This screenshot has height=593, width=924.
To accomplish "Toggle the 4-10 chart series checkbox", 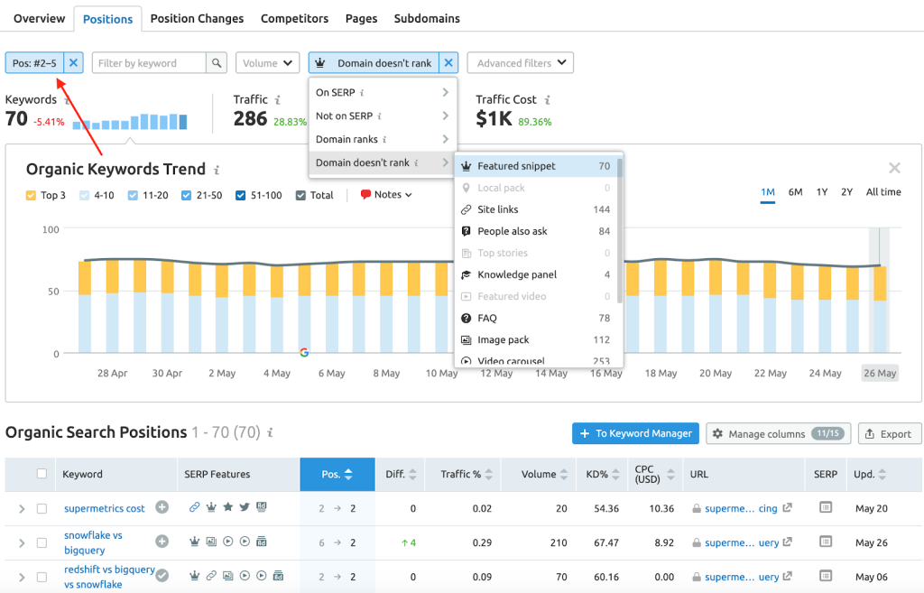I will coord(84,195).
